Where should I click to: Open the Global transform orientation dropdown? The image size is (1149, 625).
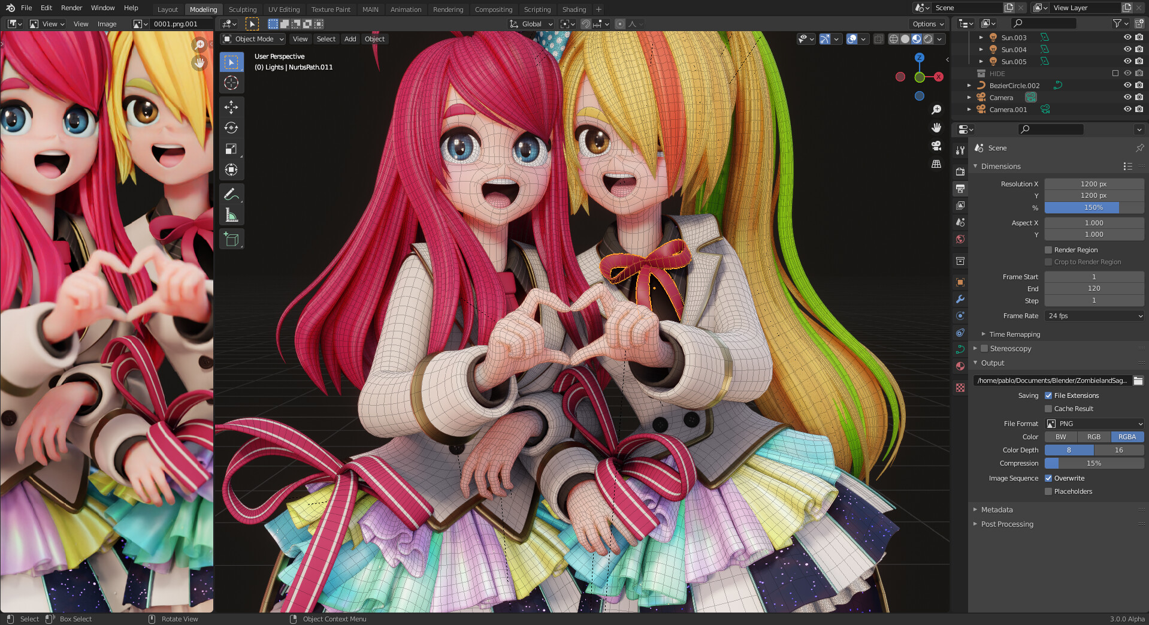(x=531, y=24)
